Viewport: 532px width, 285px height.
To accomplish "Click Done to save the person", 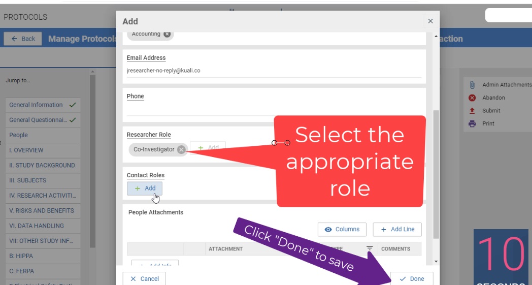I will tap(412, 278).
